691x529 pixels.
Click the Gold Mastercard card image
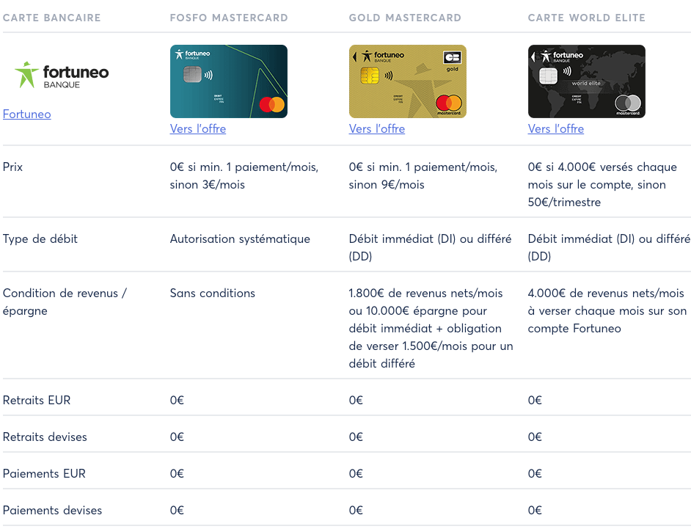pos(408,81)
